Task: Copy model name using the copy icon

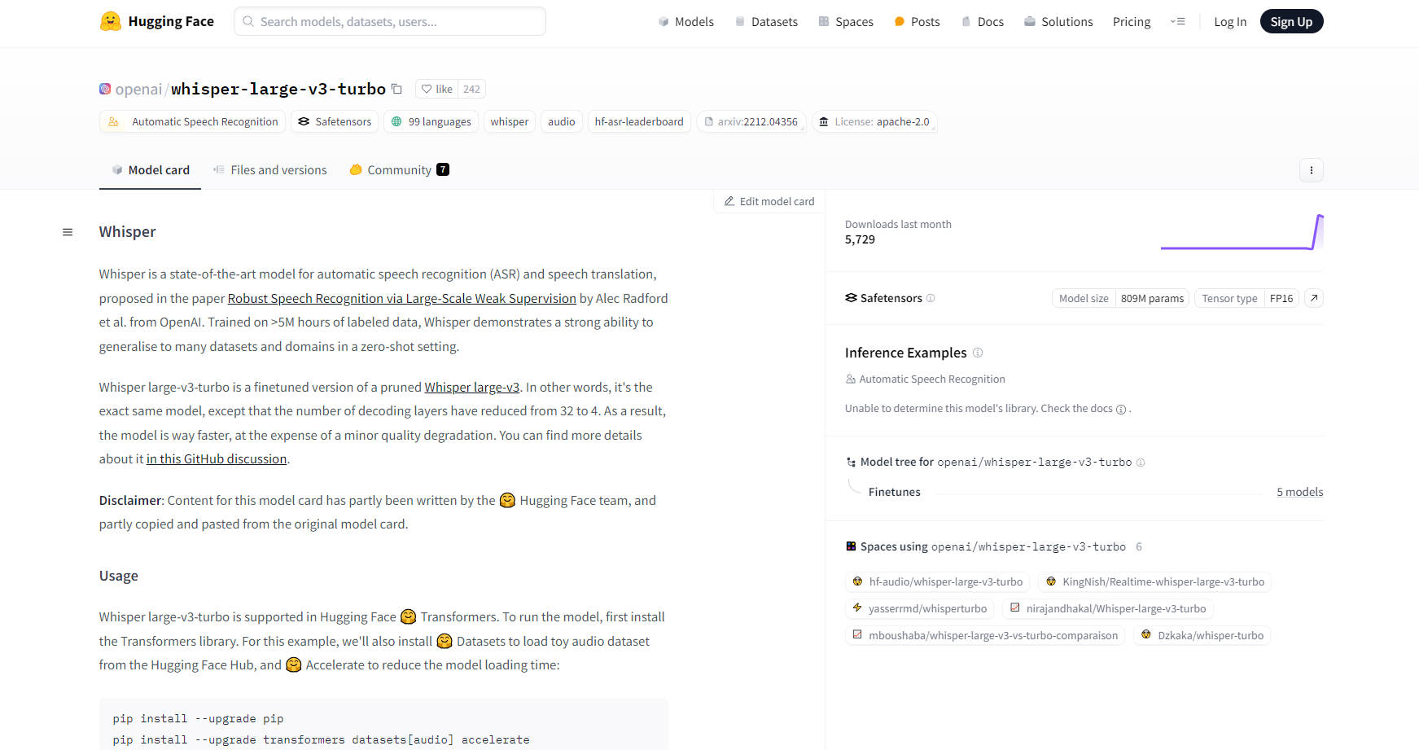Action: (396, 89)
